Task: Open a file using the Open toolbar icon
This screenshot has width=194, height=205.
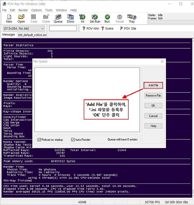Action: pos(21,19)
